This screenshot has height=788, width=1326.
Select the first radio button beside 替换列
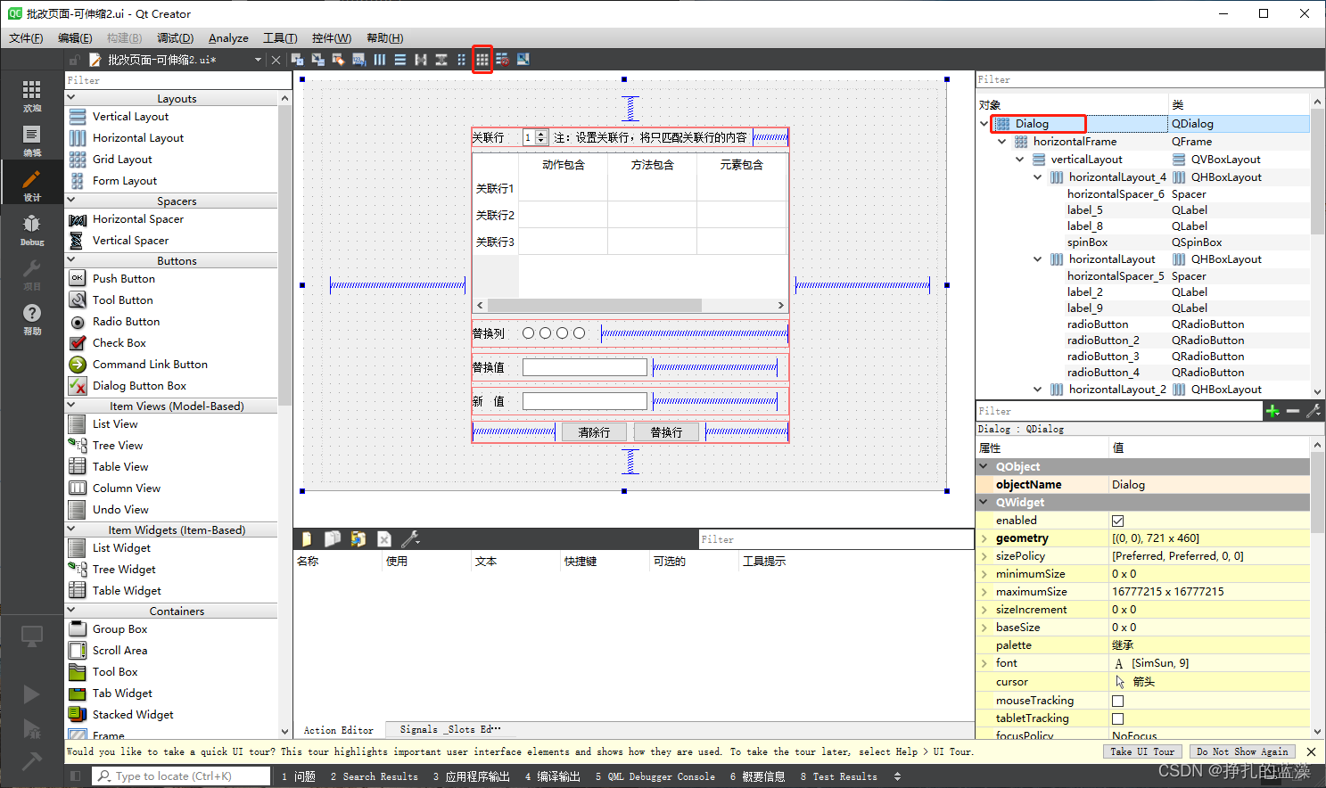[529, 333]
